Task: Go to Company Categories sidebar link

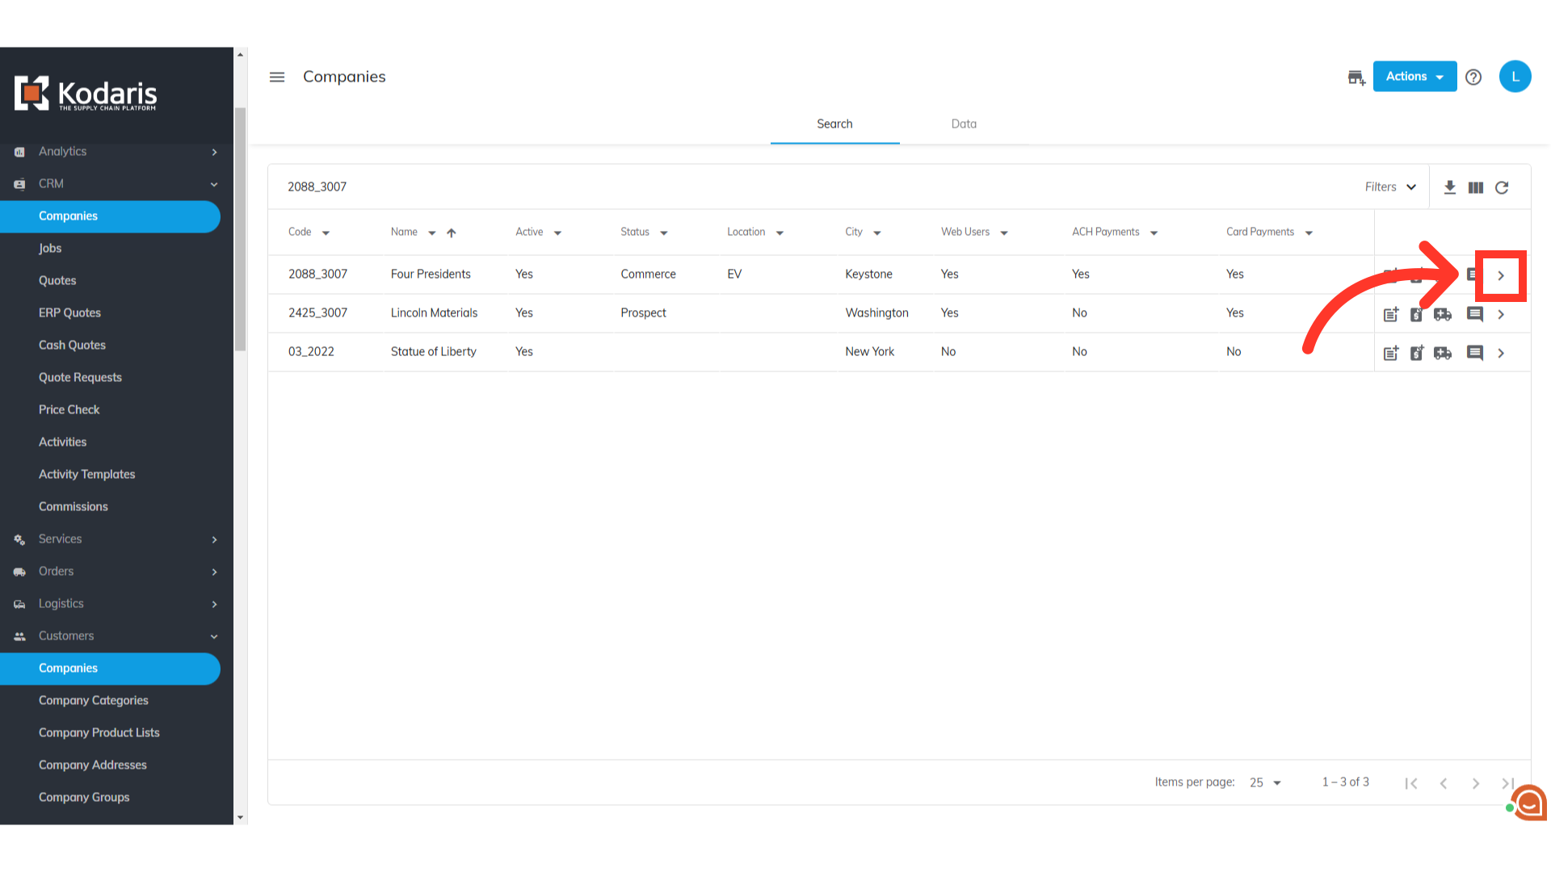Action: tap(94, 700)
